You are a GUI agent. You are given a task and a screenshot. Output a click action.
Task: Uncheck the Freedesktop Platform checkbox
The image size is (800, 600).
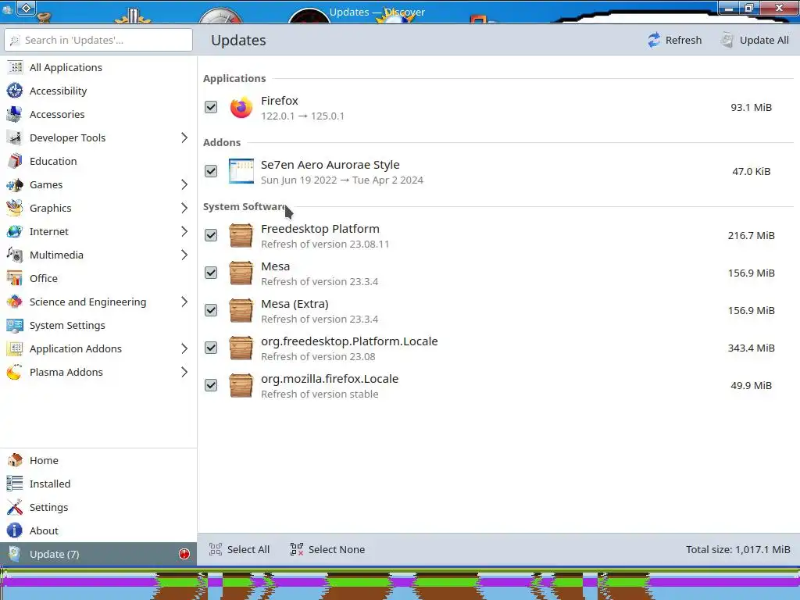click(211, 235)
